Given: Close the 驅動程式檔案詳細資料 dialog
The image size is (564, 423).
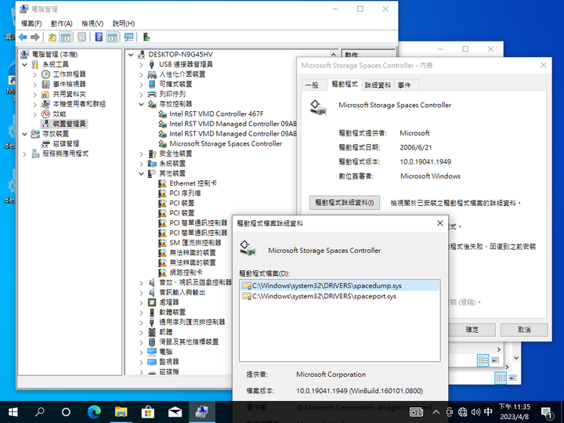Looking at the screenshot, I should click(439, 223).
